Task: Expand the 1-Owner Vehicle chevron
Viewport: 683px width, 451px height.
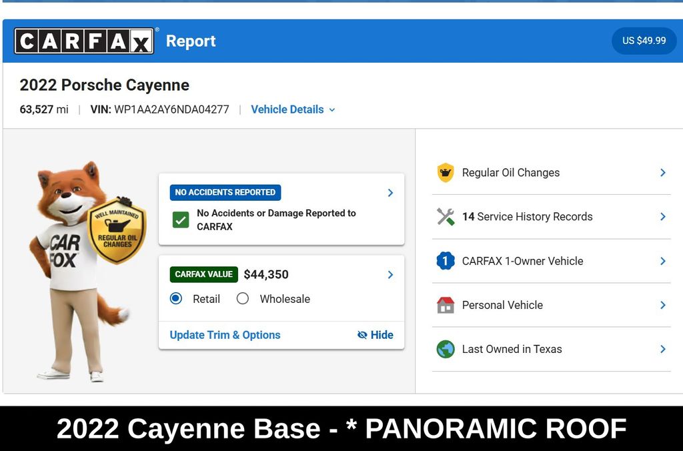Action: click(x=663, y=261)
